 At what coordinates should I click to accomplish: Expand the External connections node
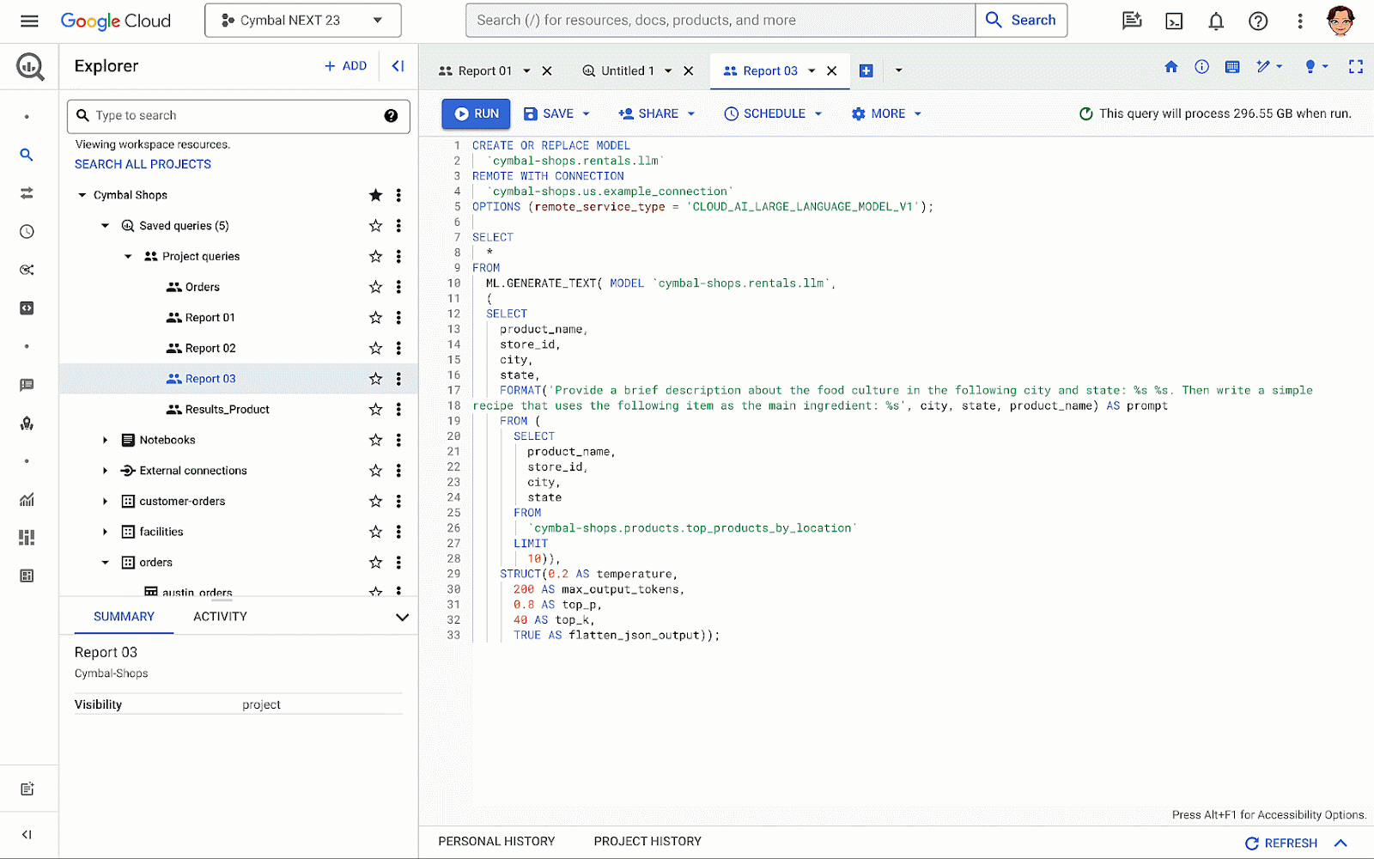[x=105, y=471]
